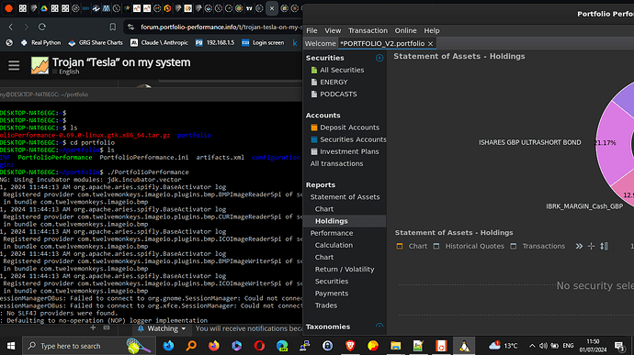
Task: Click the browser bookmark icon
Action: 112,27
